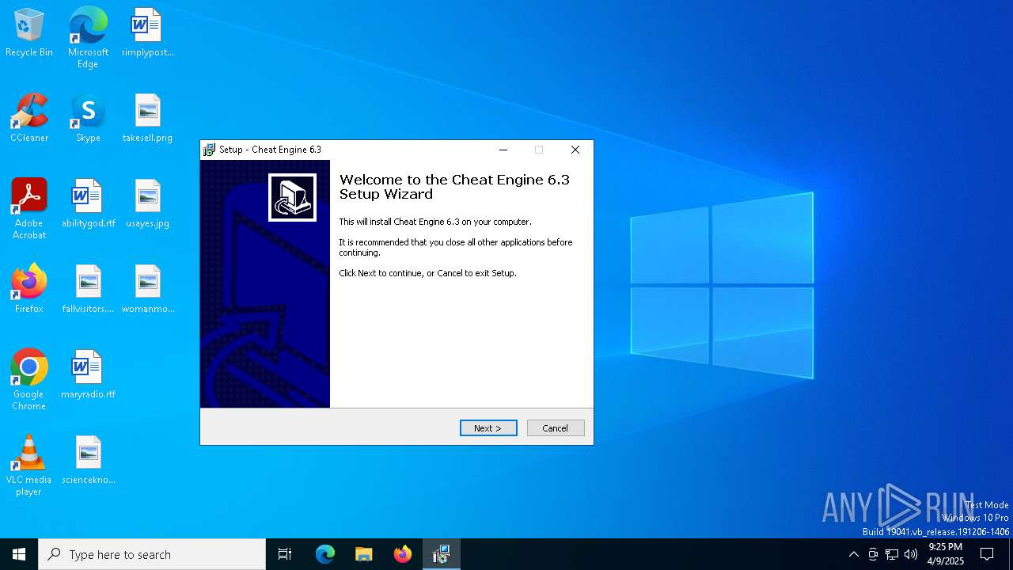
Task: Close the Setup - Cheat Engine 6.3 window
Action: point(575,150)
